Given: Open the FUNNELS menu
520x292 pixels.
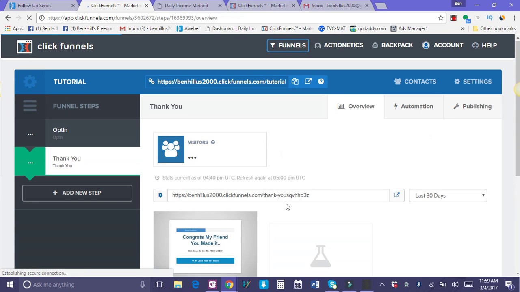Looking at the screenshot, I should [x=288, y=45].
